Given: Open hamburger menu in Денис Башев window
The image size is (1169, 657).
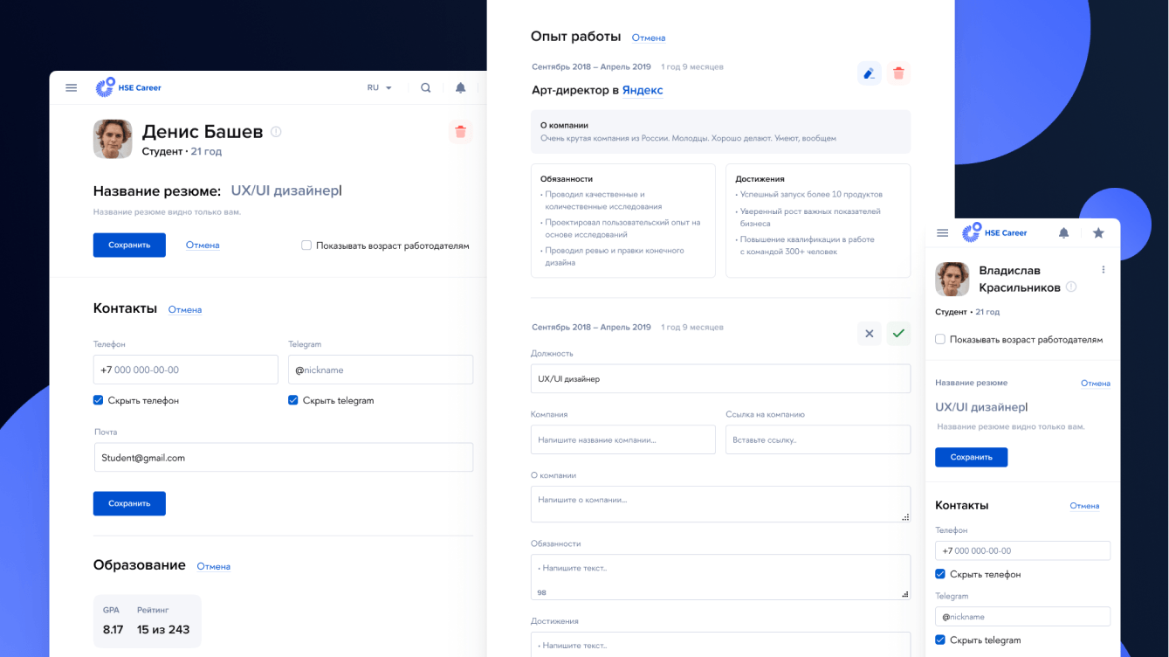Looking at the screenshot, I should [72, 87].
